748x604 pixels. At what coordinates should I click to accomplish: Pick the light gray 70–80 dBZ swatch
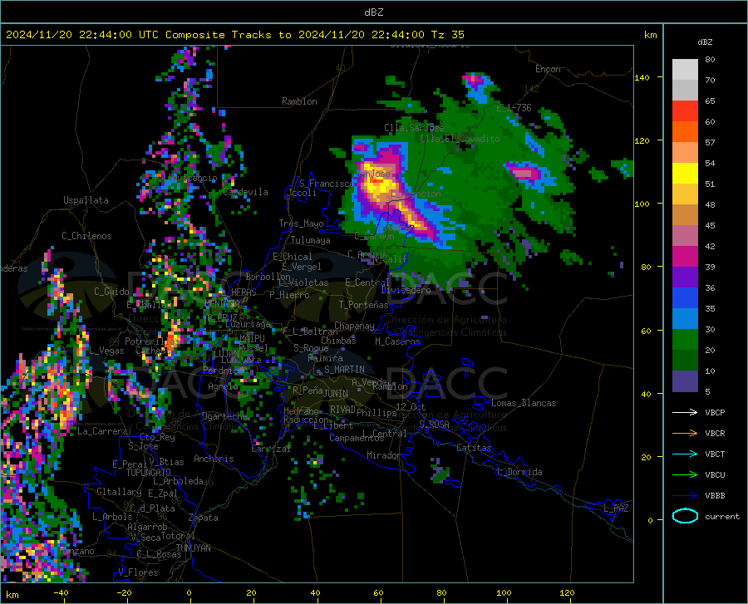tap(685, 70)
